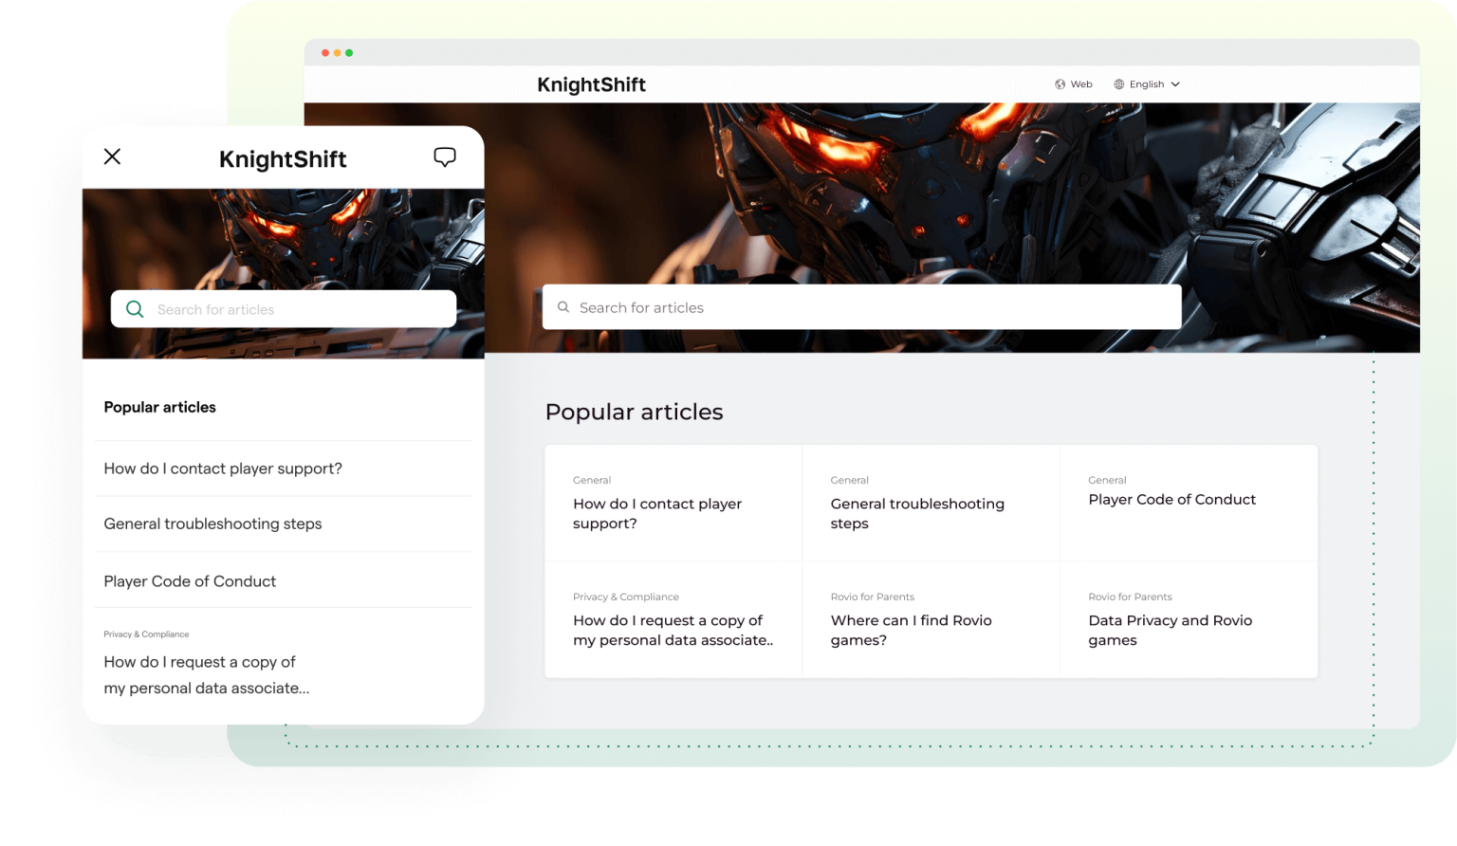Open the chat bubble icon in mobile header
This screenshot has height=846, width=1457.
pyautogui.click(x=444, y=157)
